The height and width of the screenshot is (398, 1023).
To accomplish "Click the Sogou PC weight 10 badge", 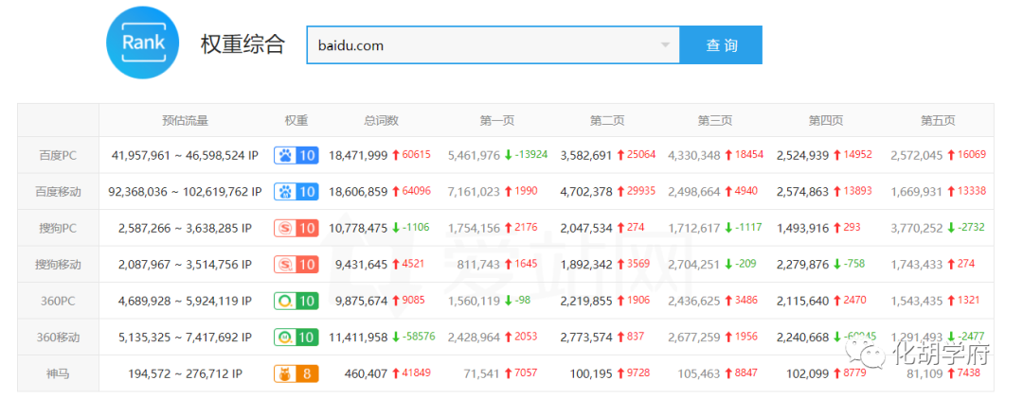I will 296,228.
